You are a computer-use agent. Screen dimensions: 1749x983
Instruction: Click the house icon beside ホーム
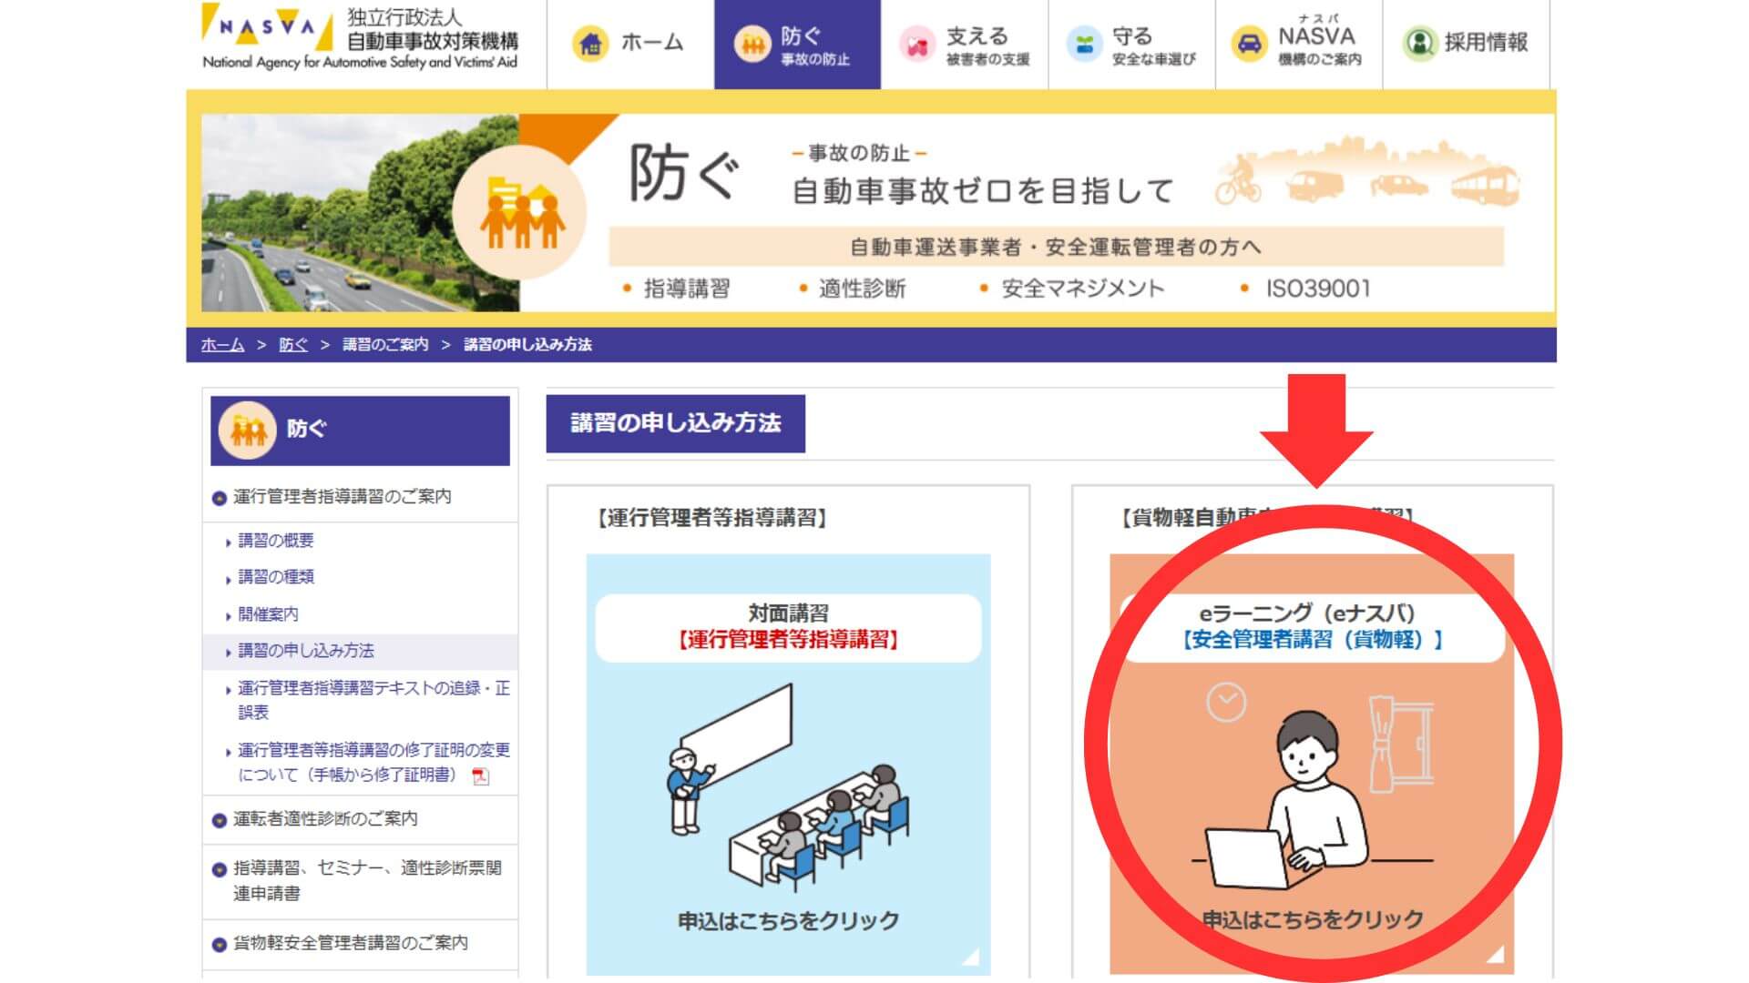coord(590,43)
